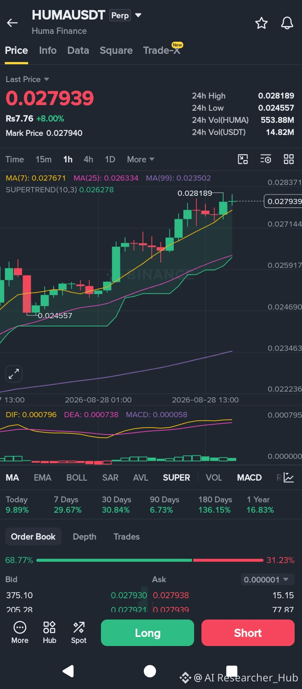This screenshot has height=689, width=302.
Task: Tap the 7 Days 29.67% performance
Action: (68, 504)
